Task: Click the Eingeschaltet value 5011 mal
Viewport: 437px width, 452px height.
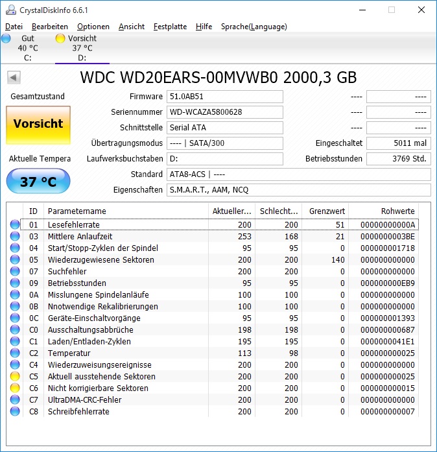Action: tap(399, 143)
